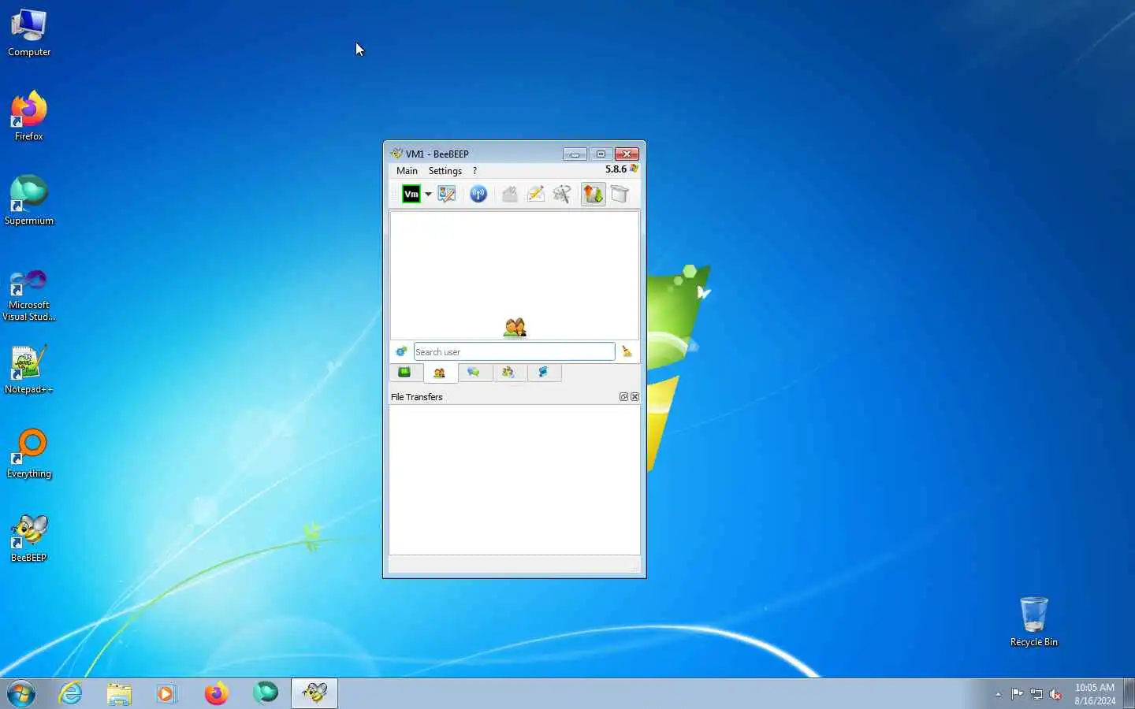Click the Vm user status avatar in BeeBEEP

(x=411, y=194)
